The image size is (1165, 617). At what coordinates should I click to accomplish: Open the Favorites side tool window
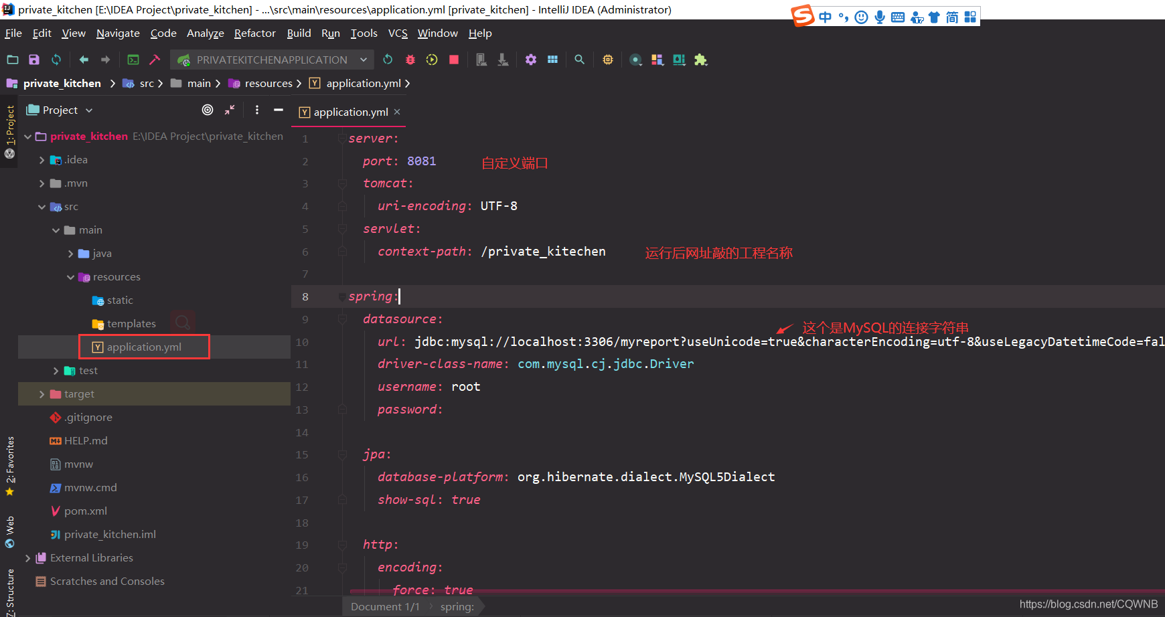(x=9, y=465)
